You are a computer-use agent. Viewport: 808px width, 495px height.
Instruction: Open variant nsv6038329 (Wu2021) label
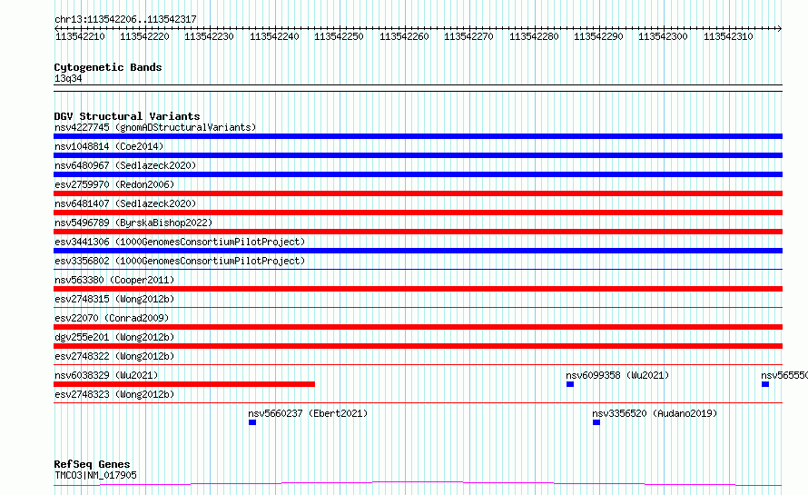point(106,375)
